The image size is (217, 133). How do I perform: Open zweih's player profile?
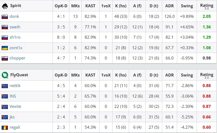[x=15, y=27]
